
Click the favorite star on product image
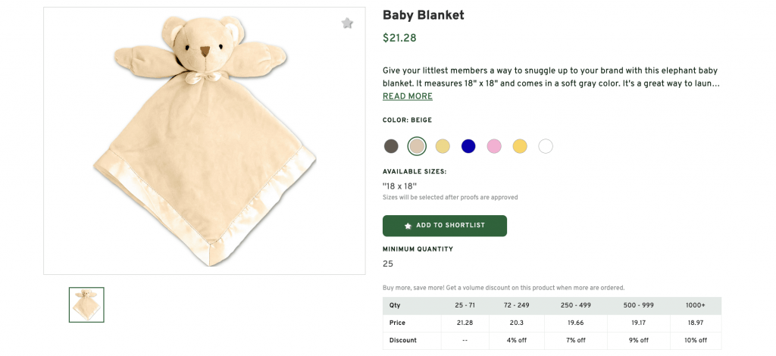(347, 23)
